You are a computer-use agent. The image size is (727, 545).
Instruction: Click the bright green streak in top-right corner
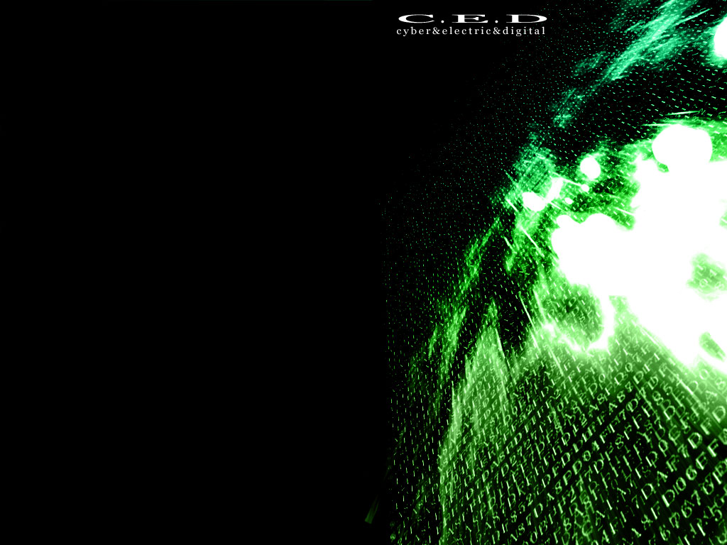coord(639,43)
